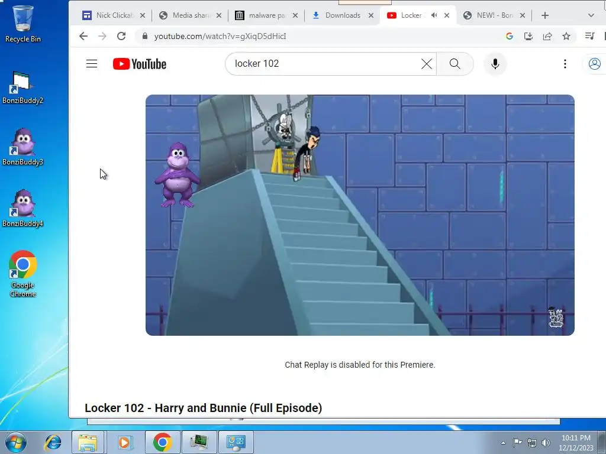Viewport: 606px width, 454px height.
Task: Open the control panel taskbar app
Action: 236,442
